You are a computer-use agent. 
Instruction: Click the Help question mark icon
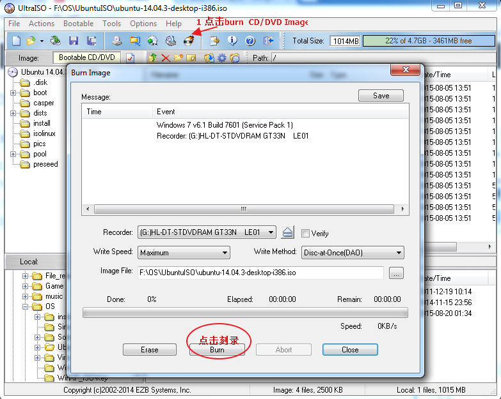(x=250, y=41)
